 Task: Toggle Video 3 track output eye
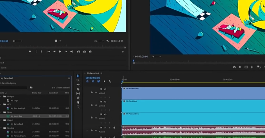coord(105,89)
